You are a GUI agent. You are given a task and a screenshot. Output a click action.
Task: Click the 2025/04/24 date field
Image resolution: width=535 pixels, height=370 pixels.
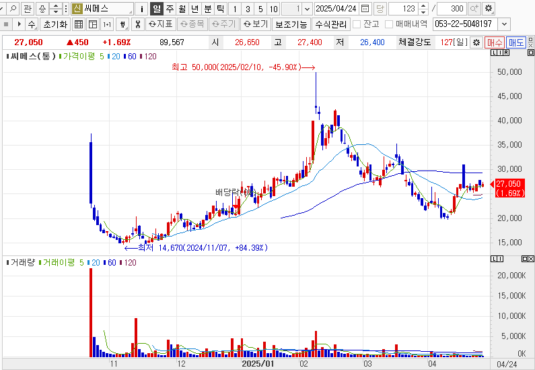(x=336, y=9)
